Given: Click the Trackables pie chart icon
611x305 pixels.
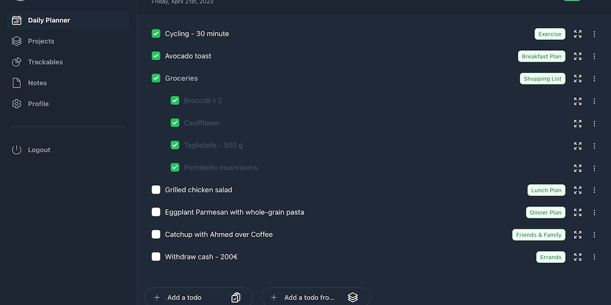Looking at the screenshot, I should pyautogui.click(x=17, y=62).
